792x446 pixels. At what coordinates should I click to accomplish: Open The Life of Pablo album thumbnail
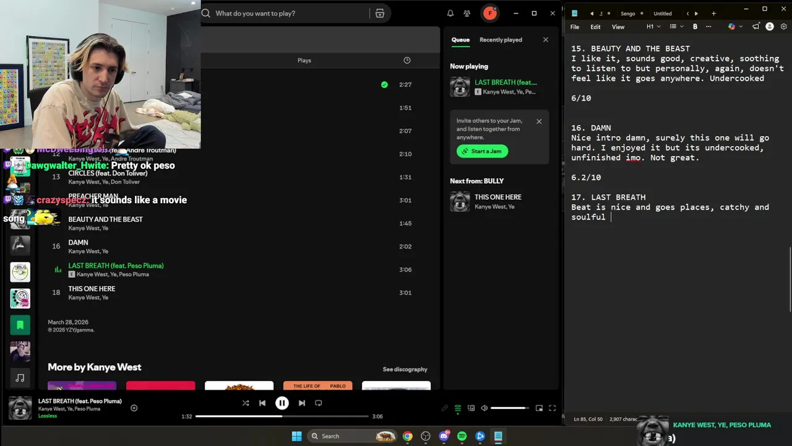[318, 386]
